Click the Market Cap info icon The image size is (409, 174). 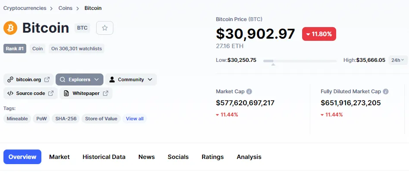(249, 92)
